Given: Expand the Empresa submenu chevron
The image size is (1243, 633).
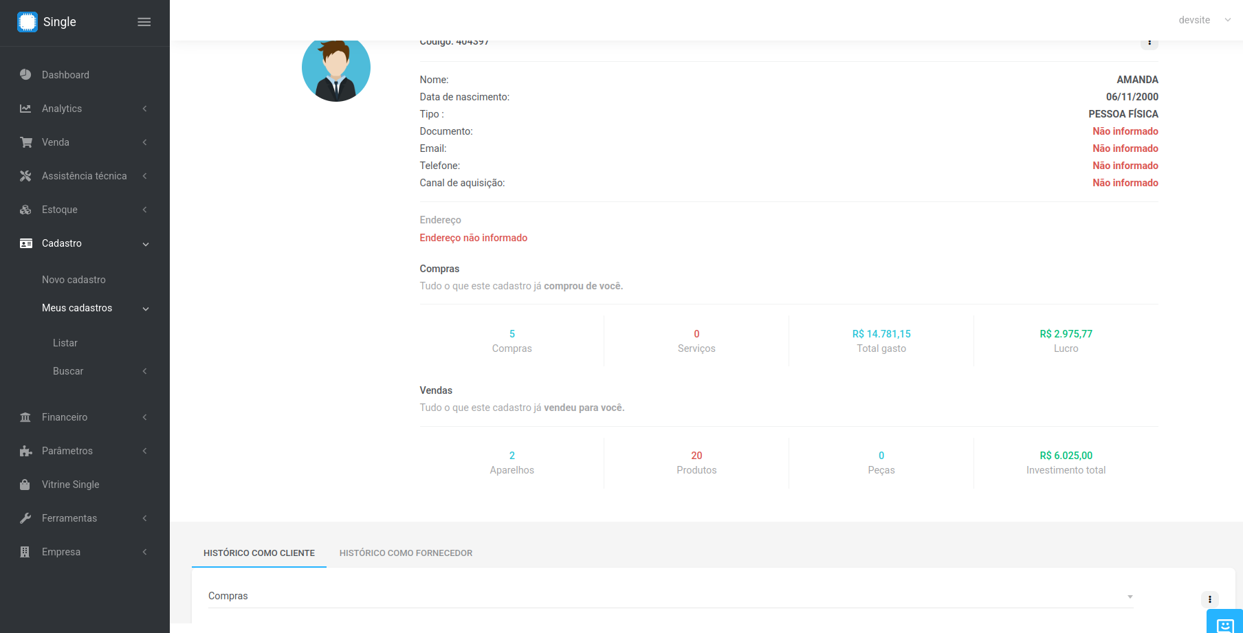Looking at the screenshot, I should tap(145, 552).
